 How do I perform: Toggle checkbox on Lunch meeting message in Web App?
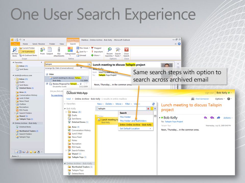point(99,119)
